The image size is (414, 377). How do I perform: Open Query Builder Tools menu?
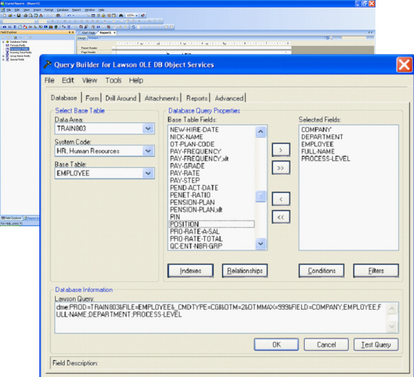(113, 80)
